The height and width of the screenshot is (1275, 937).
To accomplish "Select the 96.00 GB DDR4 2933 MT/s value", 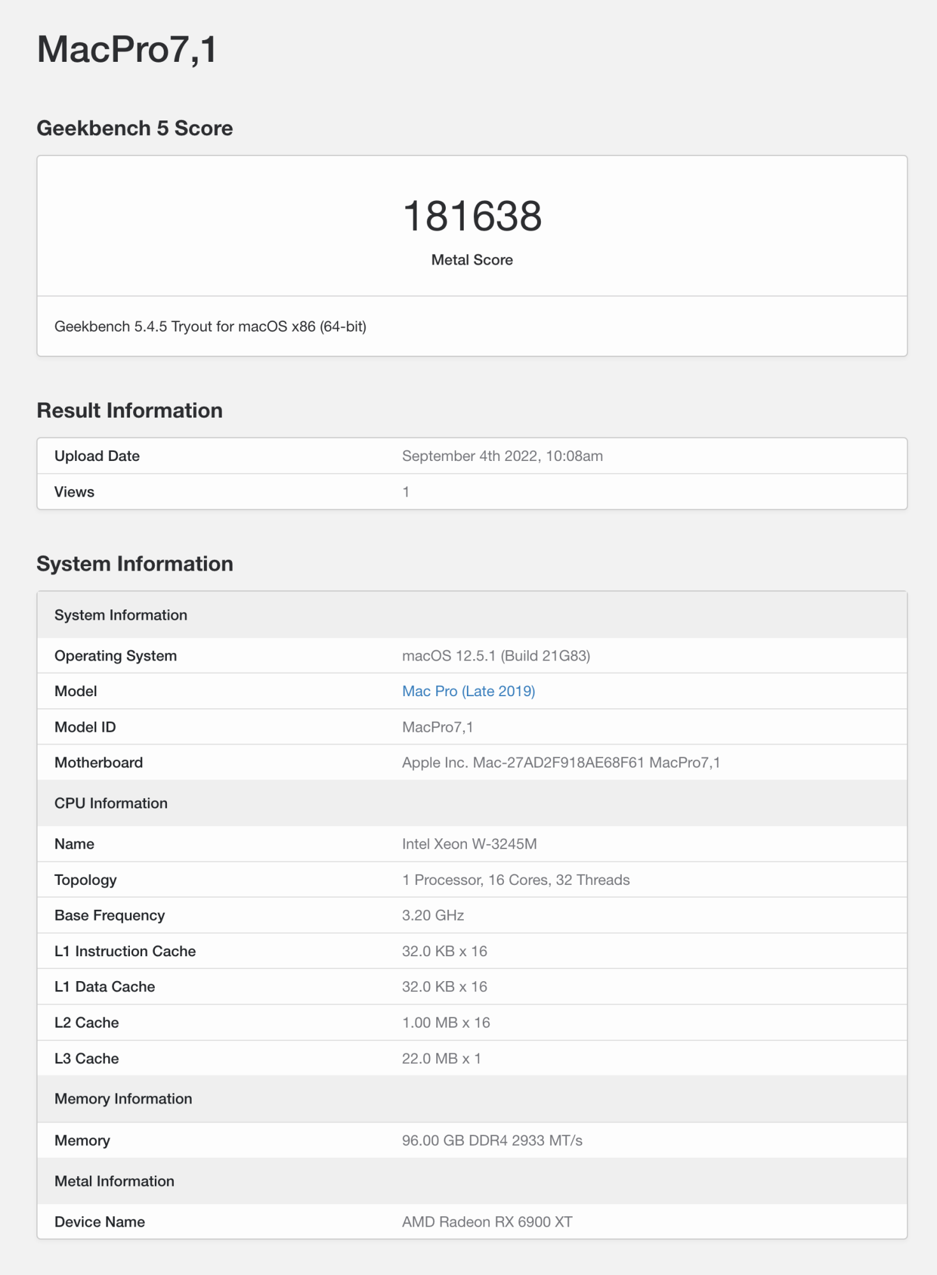I will click(492, 1140).
